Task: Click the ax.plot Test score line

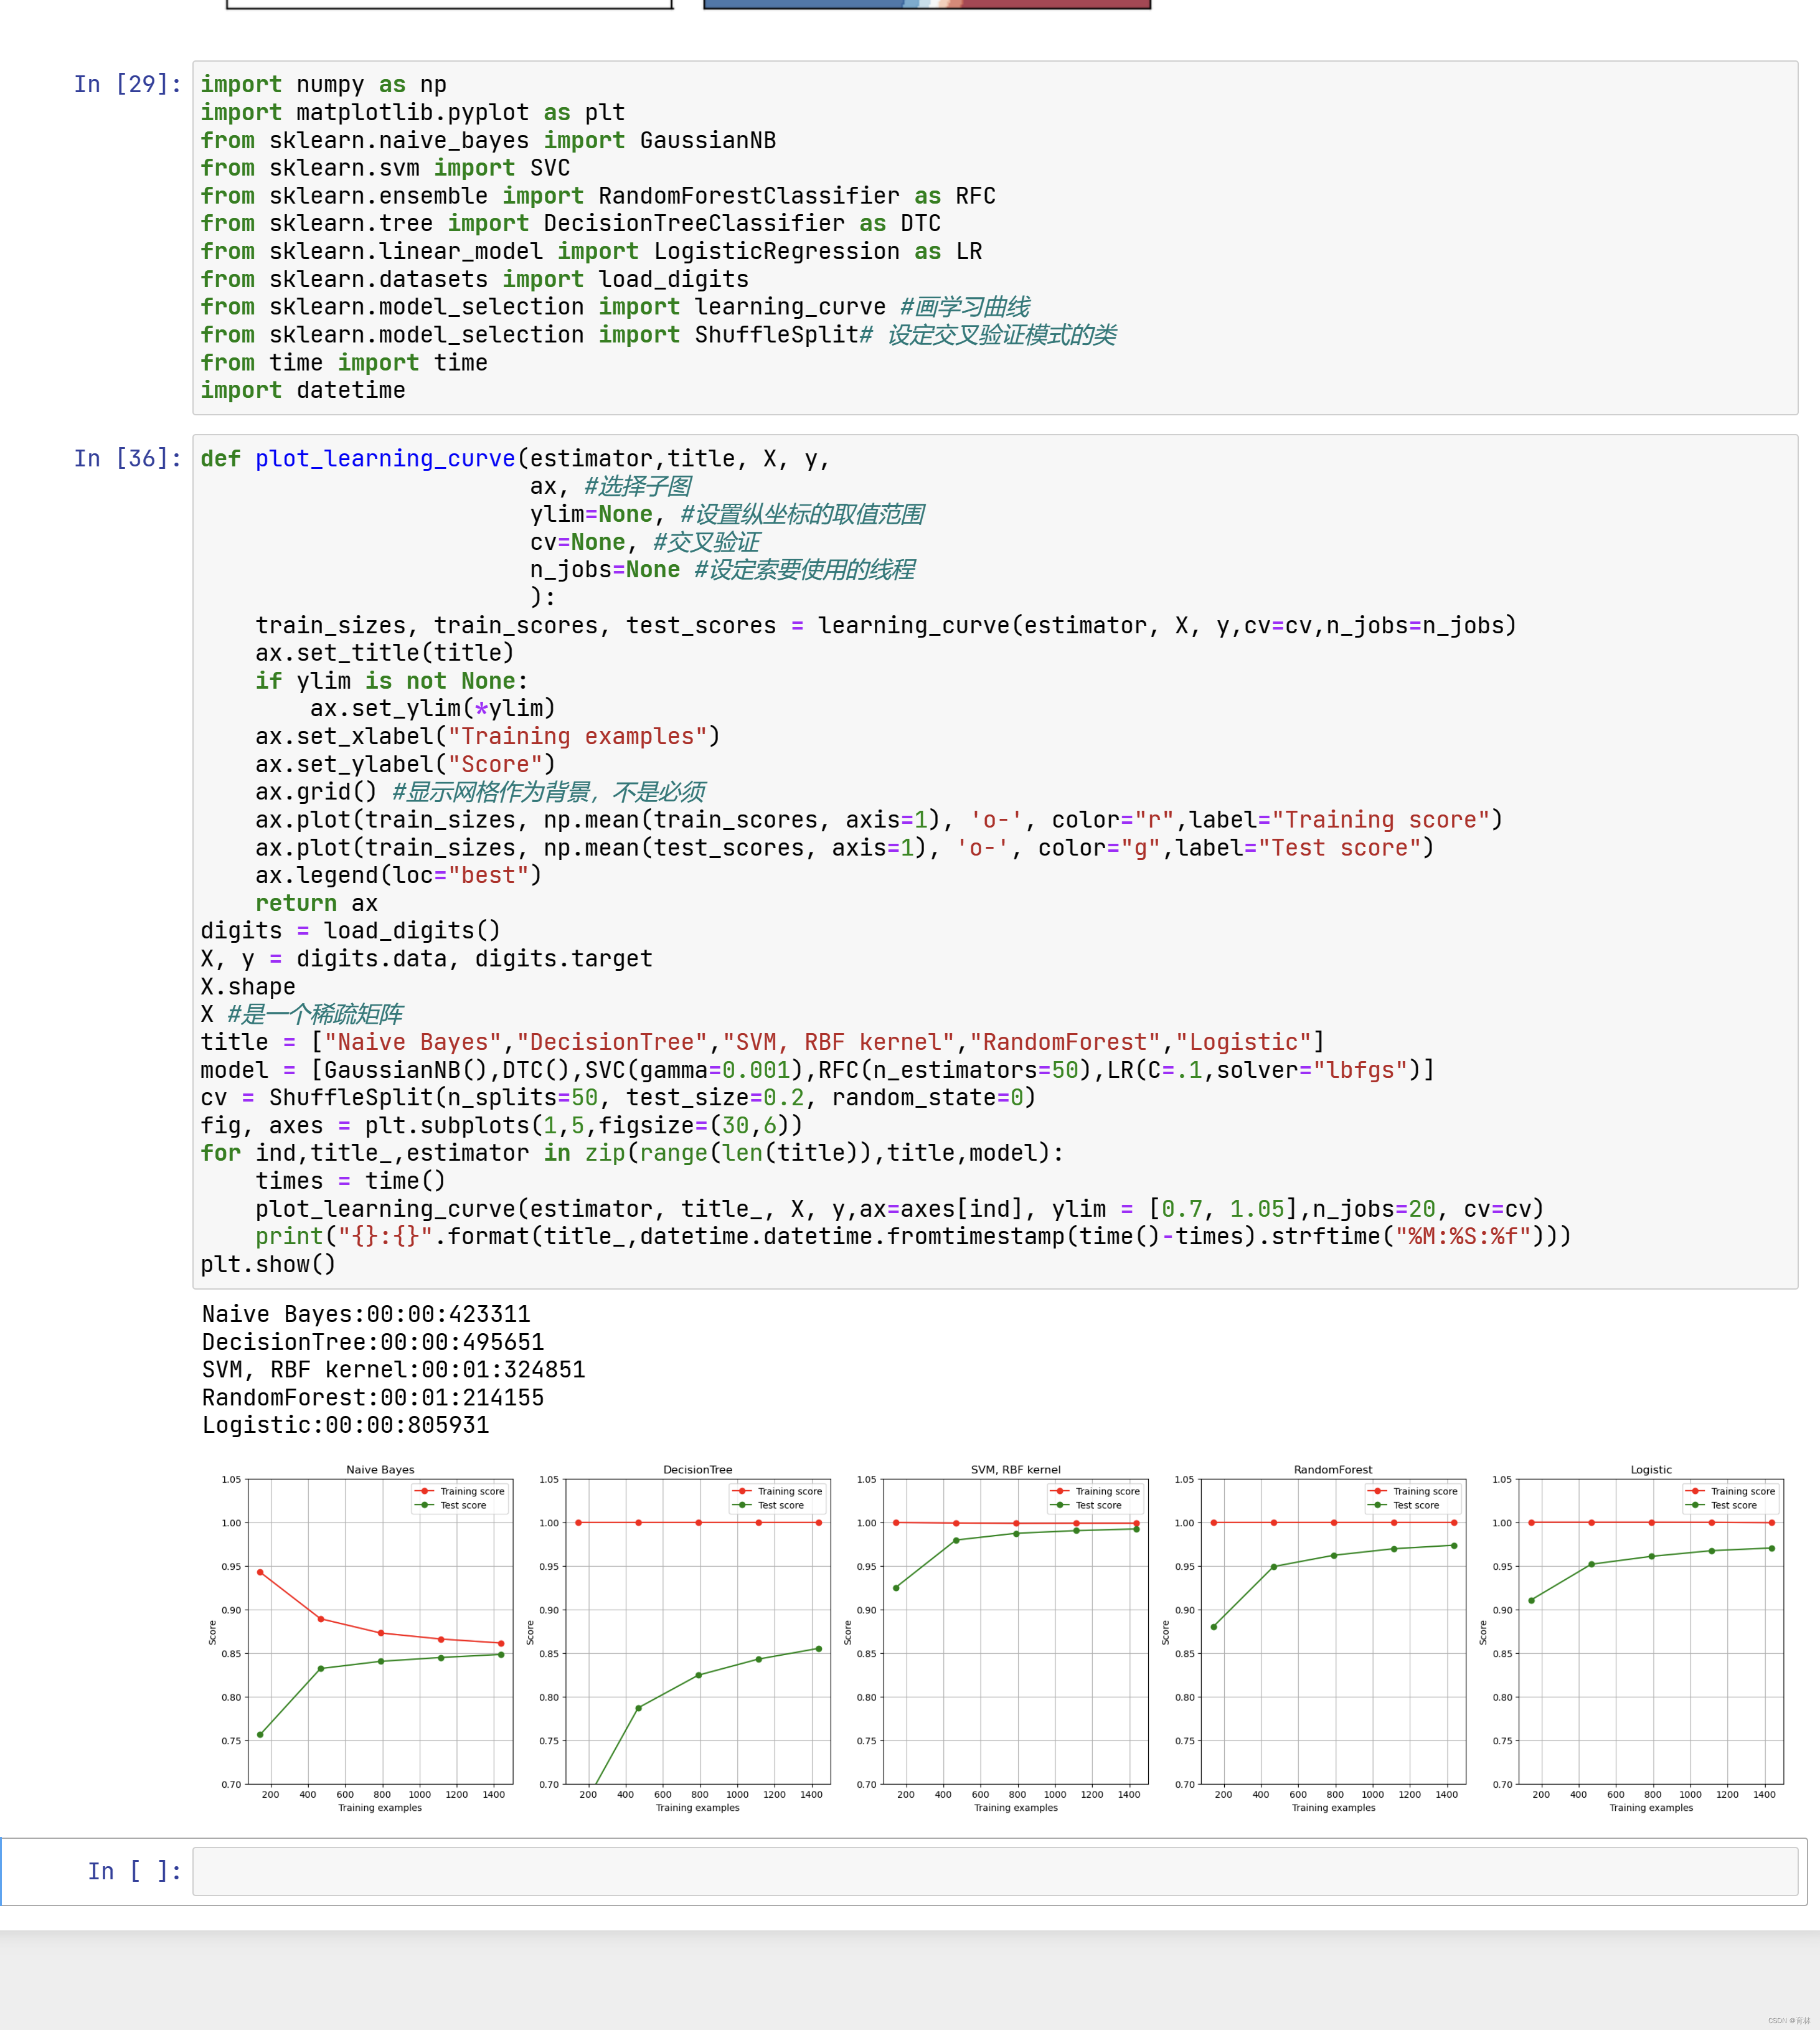Action: coord(845,848)
